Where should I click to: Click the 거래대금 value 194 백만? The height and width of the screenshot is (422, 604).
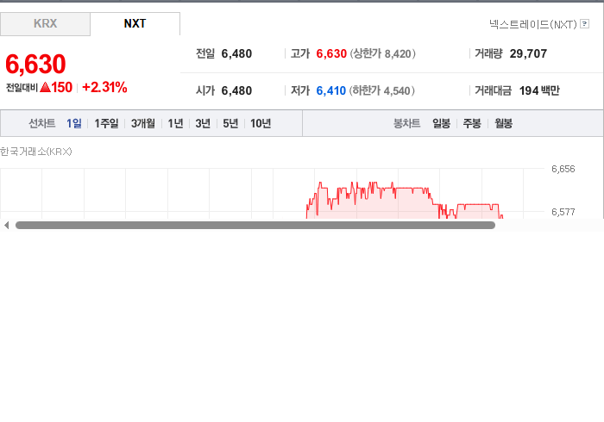(x=539, y=90)
